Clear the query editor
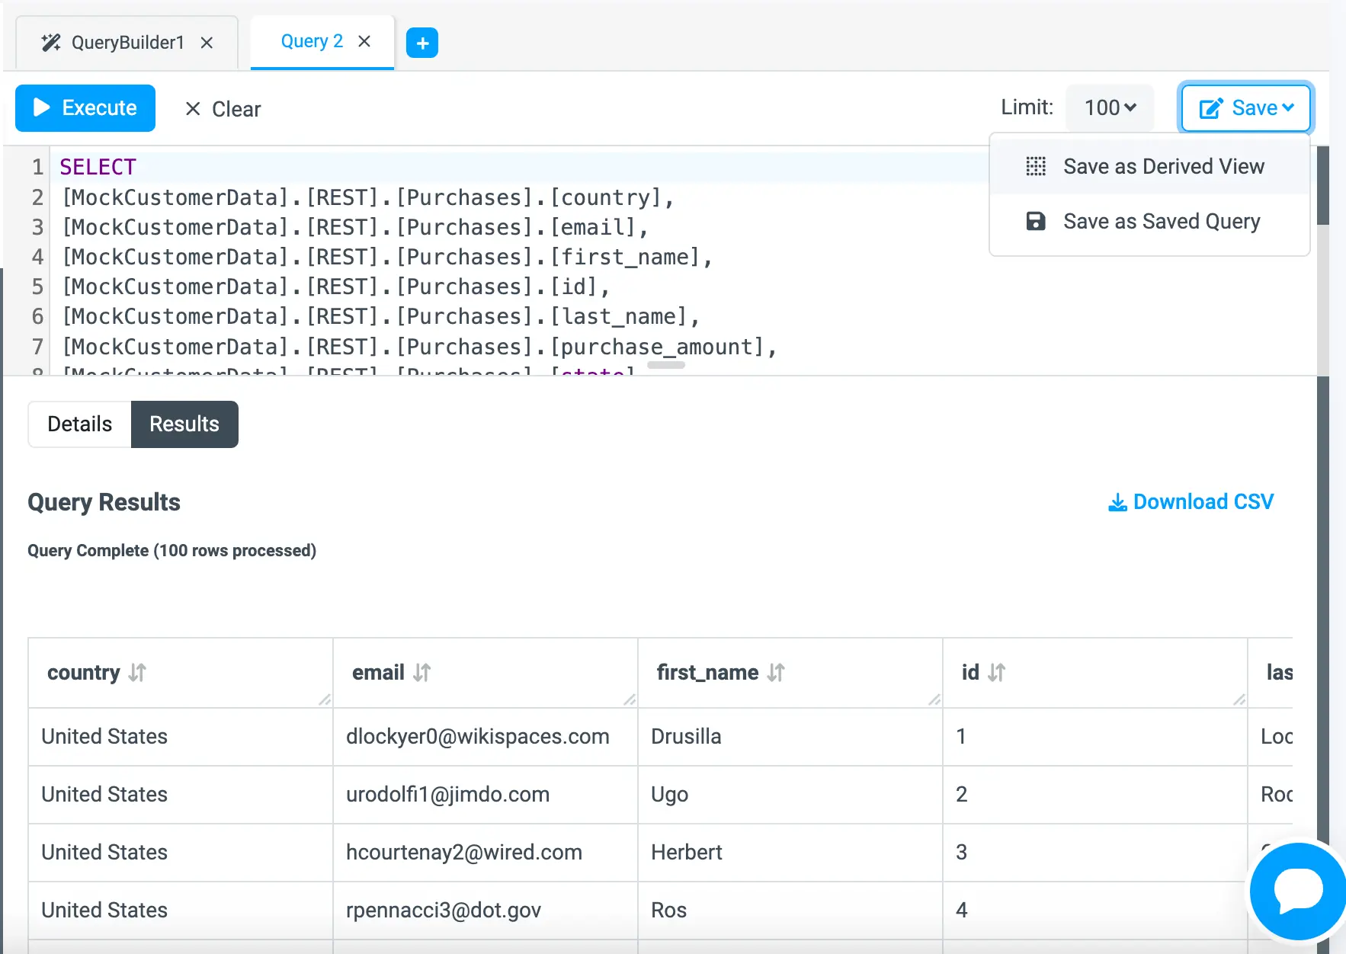Viewport: 1346px width, 954px height. pyautogui.click(x=223, y=109)
